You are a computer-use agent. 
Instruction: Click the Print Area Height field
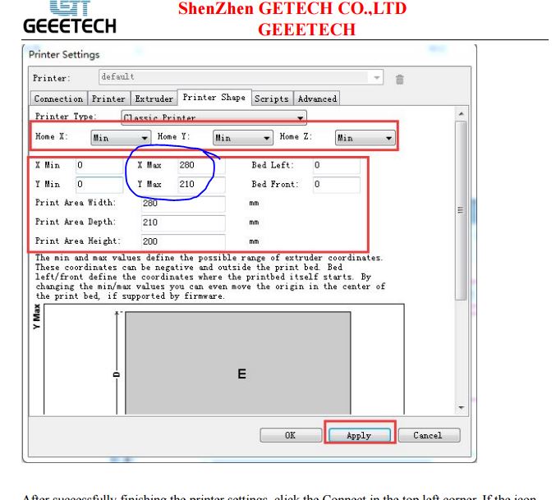[x=183, y=242]
